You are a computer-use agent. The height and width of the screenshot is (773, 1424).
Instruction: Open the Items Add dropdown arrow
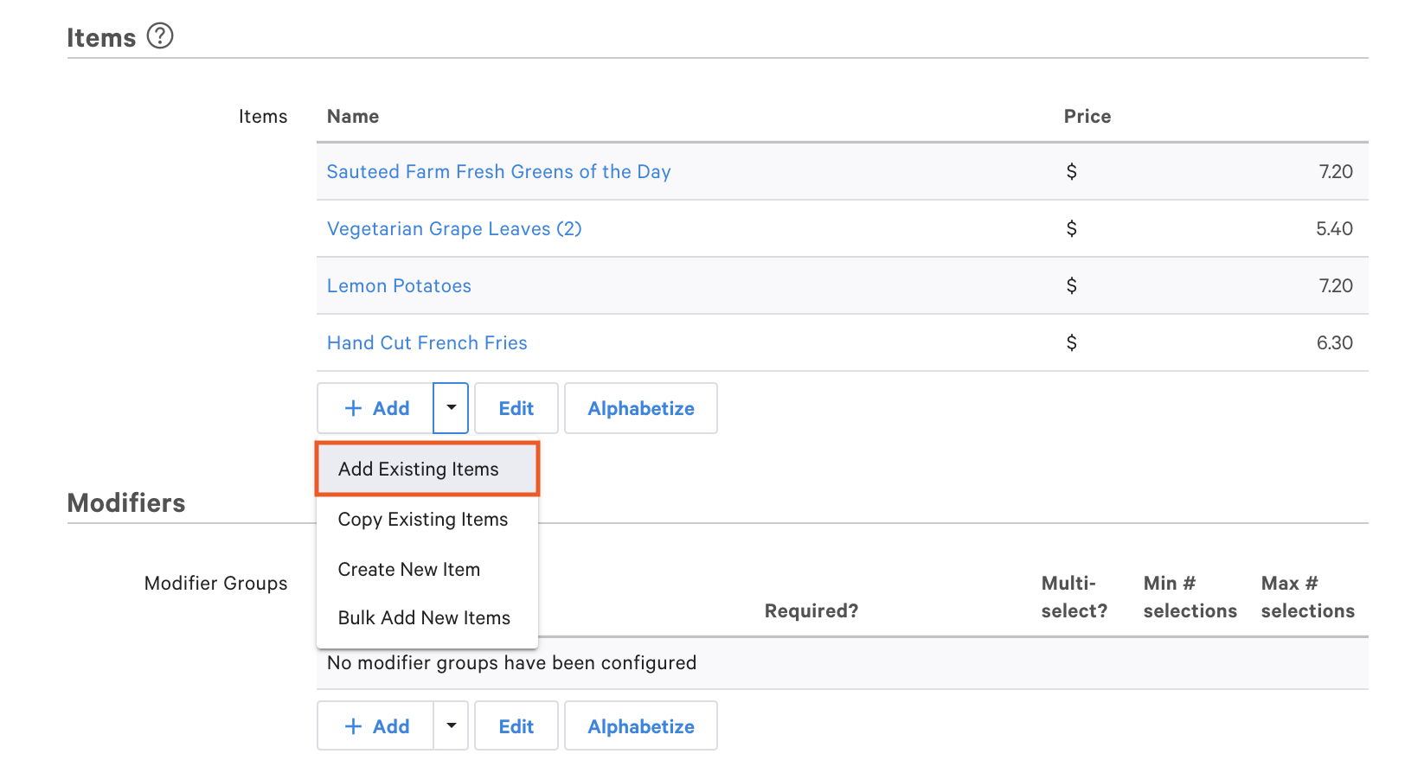(451, 408)
